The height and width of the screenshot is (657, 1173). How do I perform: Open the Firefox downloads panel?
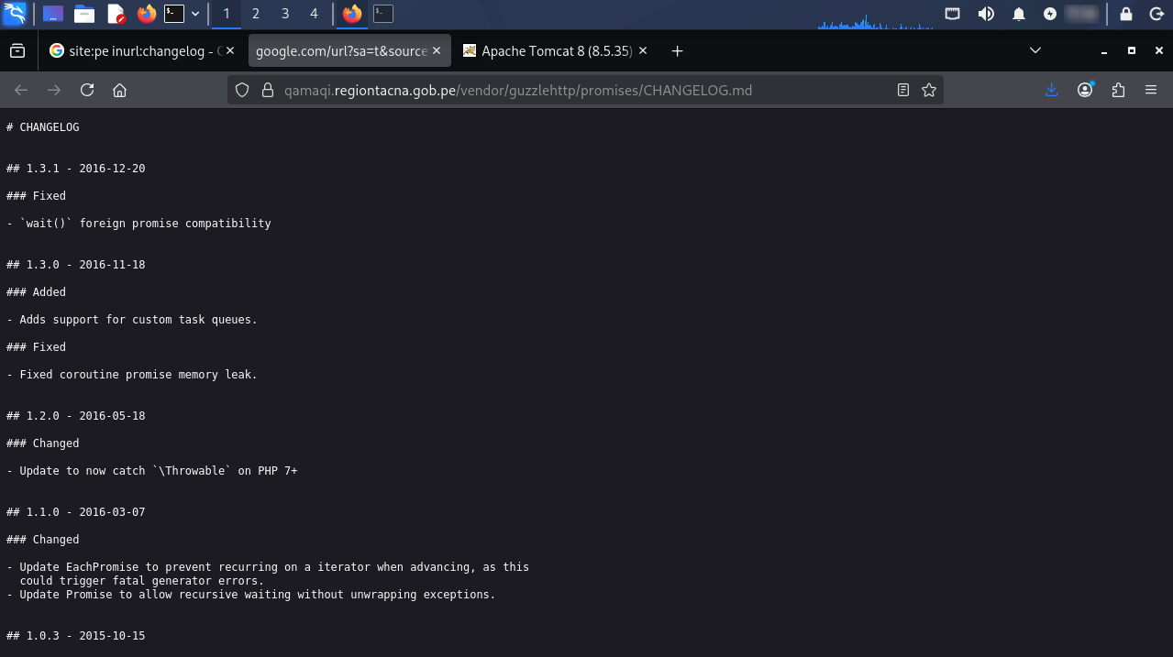click(1052, 90)
